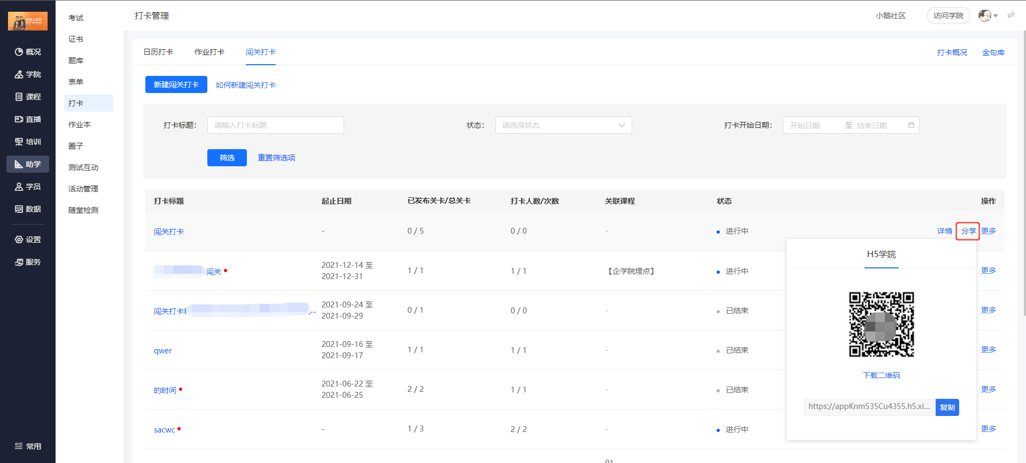Screen dimensions: 1026x463
Task: Open 如何新建闯关打卡 help link
Action: tap(246, 85)
